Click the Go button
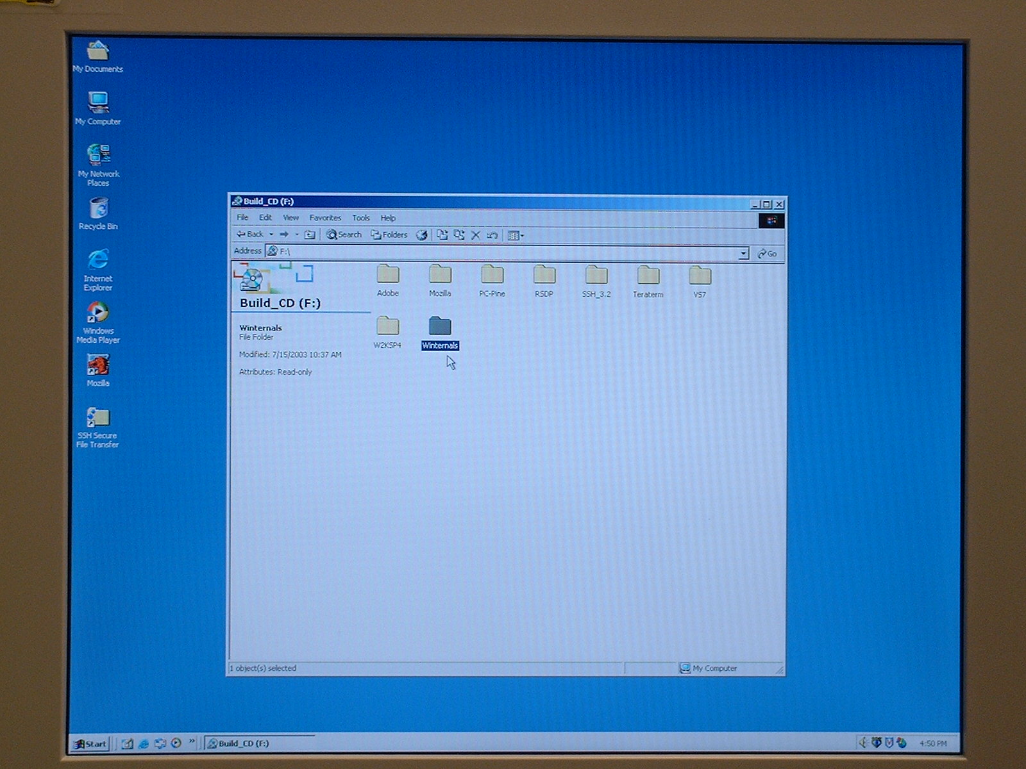The height and width of the screenshot is (769, 1026). point(767,254)
